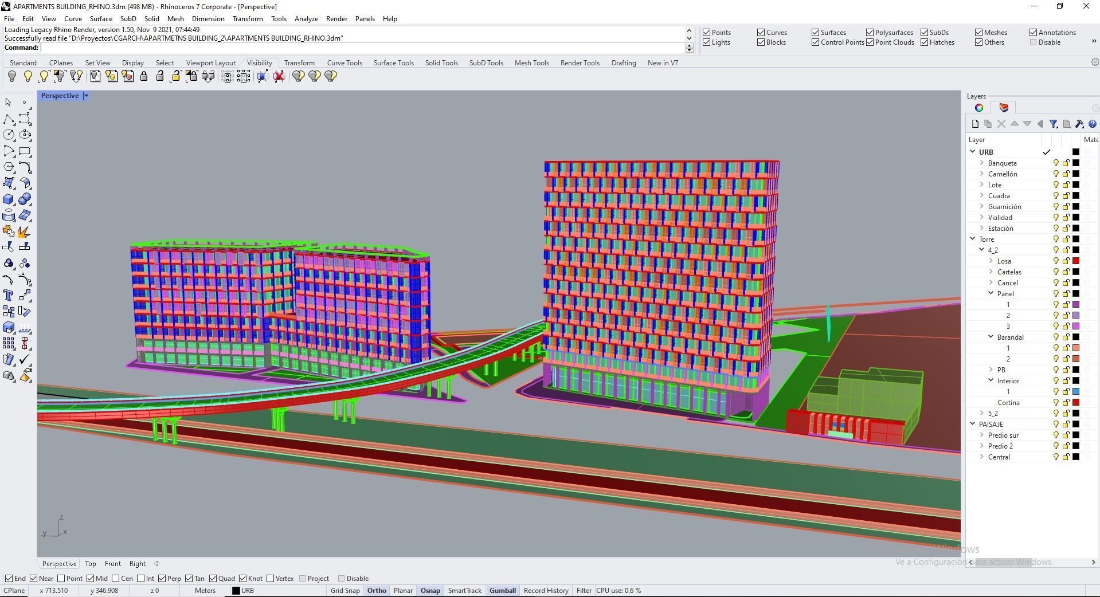
Task: Select the Boolean Union spheres tool
Action: 25,199
